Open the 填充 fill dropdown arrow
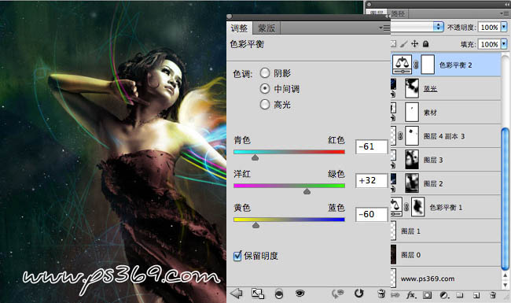Image resolution: width=511 pixels, height=303 pixels. pyautogui.click(x=504, y=44)
